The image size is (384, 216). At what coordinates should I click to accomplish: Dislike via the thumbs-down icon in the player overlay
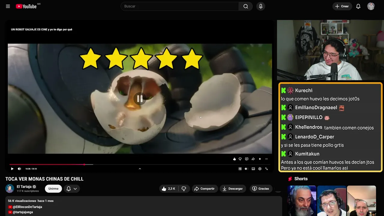click(240, 159)
